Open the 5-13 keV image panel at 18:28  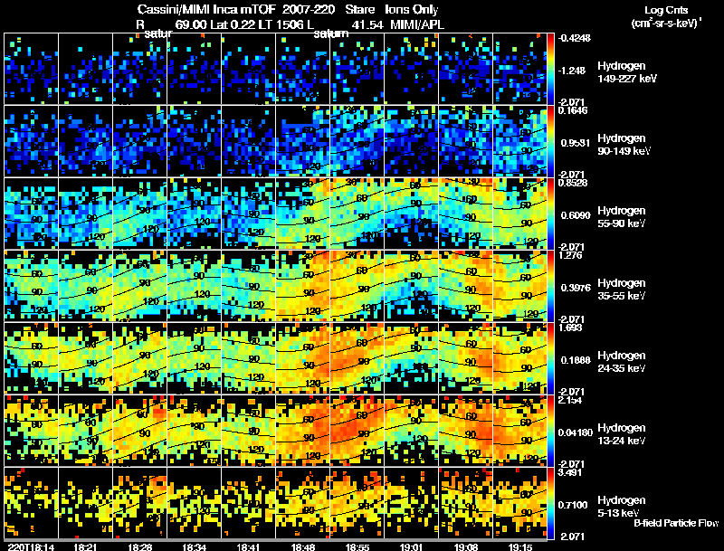click(140, 503)
